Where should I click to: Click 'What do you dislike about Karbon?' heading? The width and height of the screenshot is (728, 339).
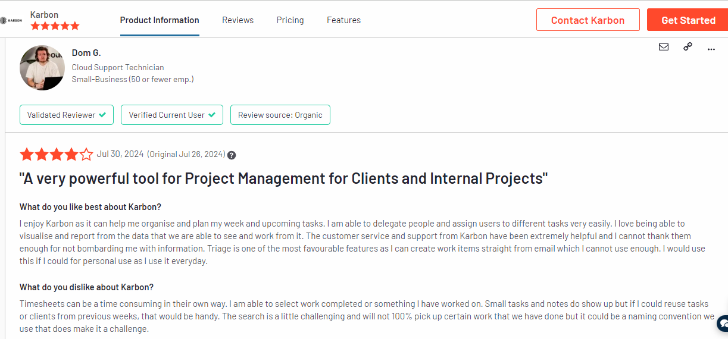pos(87,287)
